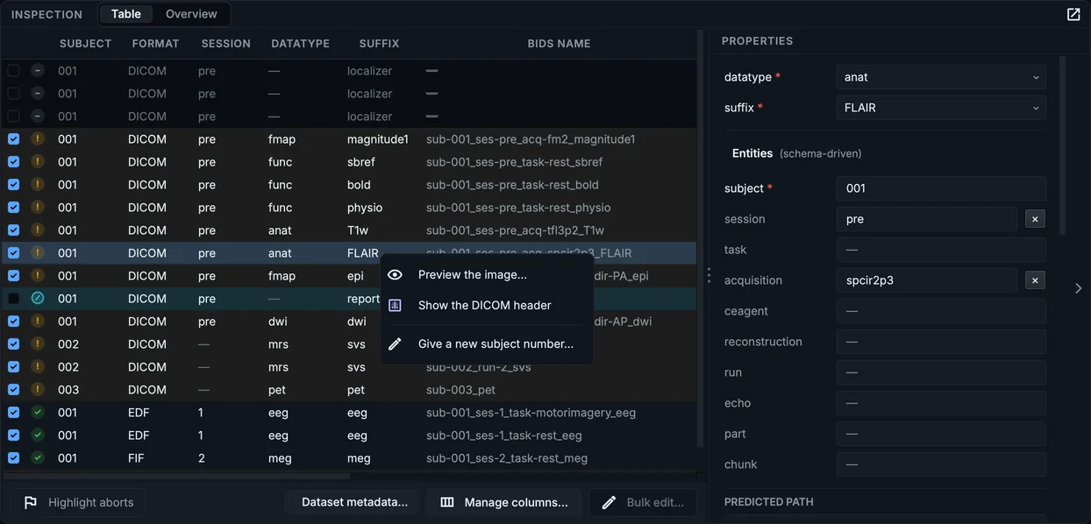Viewport: 1091px width, 524px height.
Task: Click the mrs cell of sub-002_run-2_svs row
Action: [x=278, y=367]
